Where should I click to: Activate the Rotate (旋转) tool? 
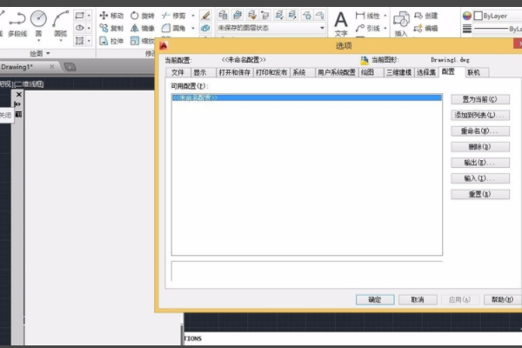[x=142, y=16]
